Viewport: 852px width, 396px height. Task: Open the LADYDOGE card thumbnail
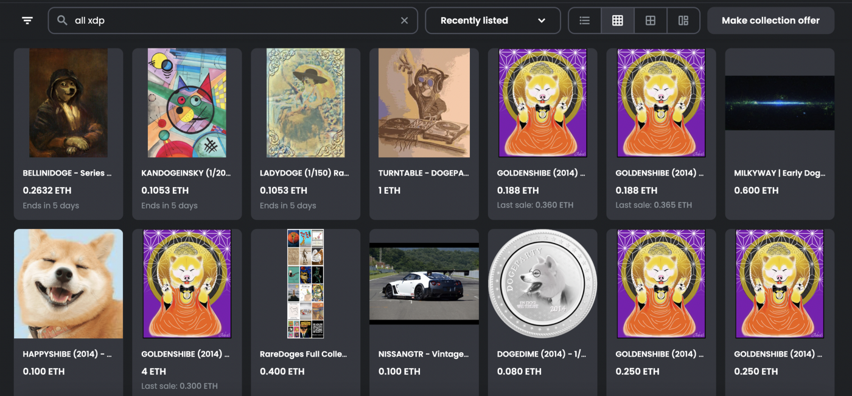pyautogui.click(x=306, y=103)
